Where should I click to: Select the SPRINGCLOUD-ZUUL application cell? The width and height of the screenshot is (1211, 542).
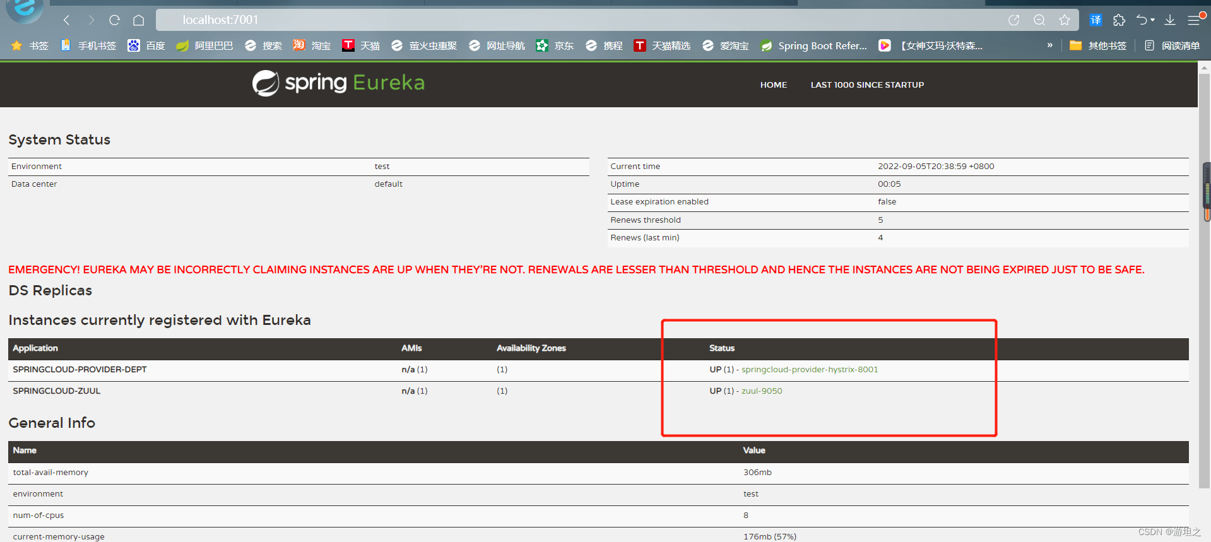click(57, 391)
